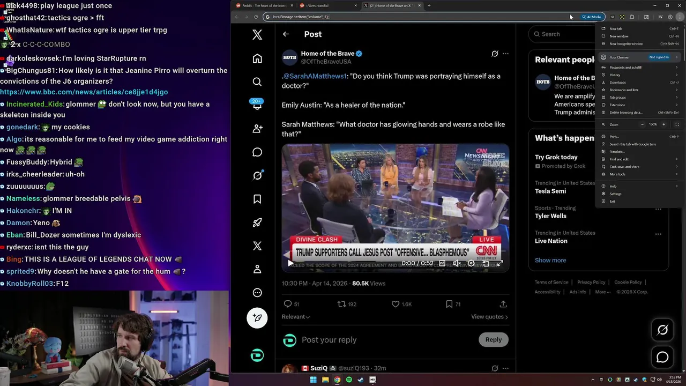Open the More circle icon in sidebar
The height and width of the screenshot is (386, 686).
(257, 293)
